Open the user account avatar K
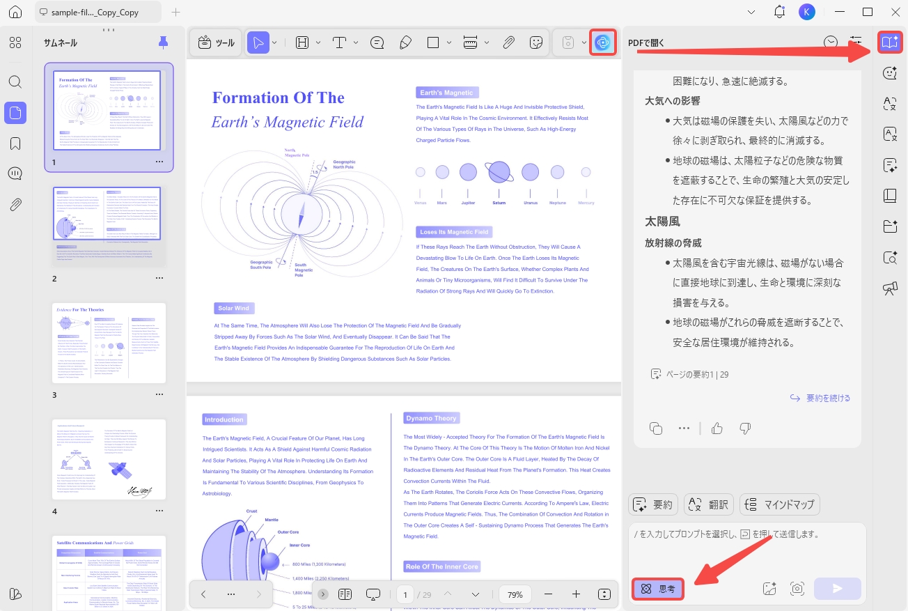This screenshot has width=908, height=611. 807,12
